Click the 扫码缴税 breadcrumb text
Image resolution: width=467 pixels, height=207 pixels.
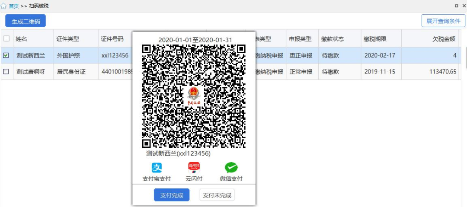[x=39, y=6]
